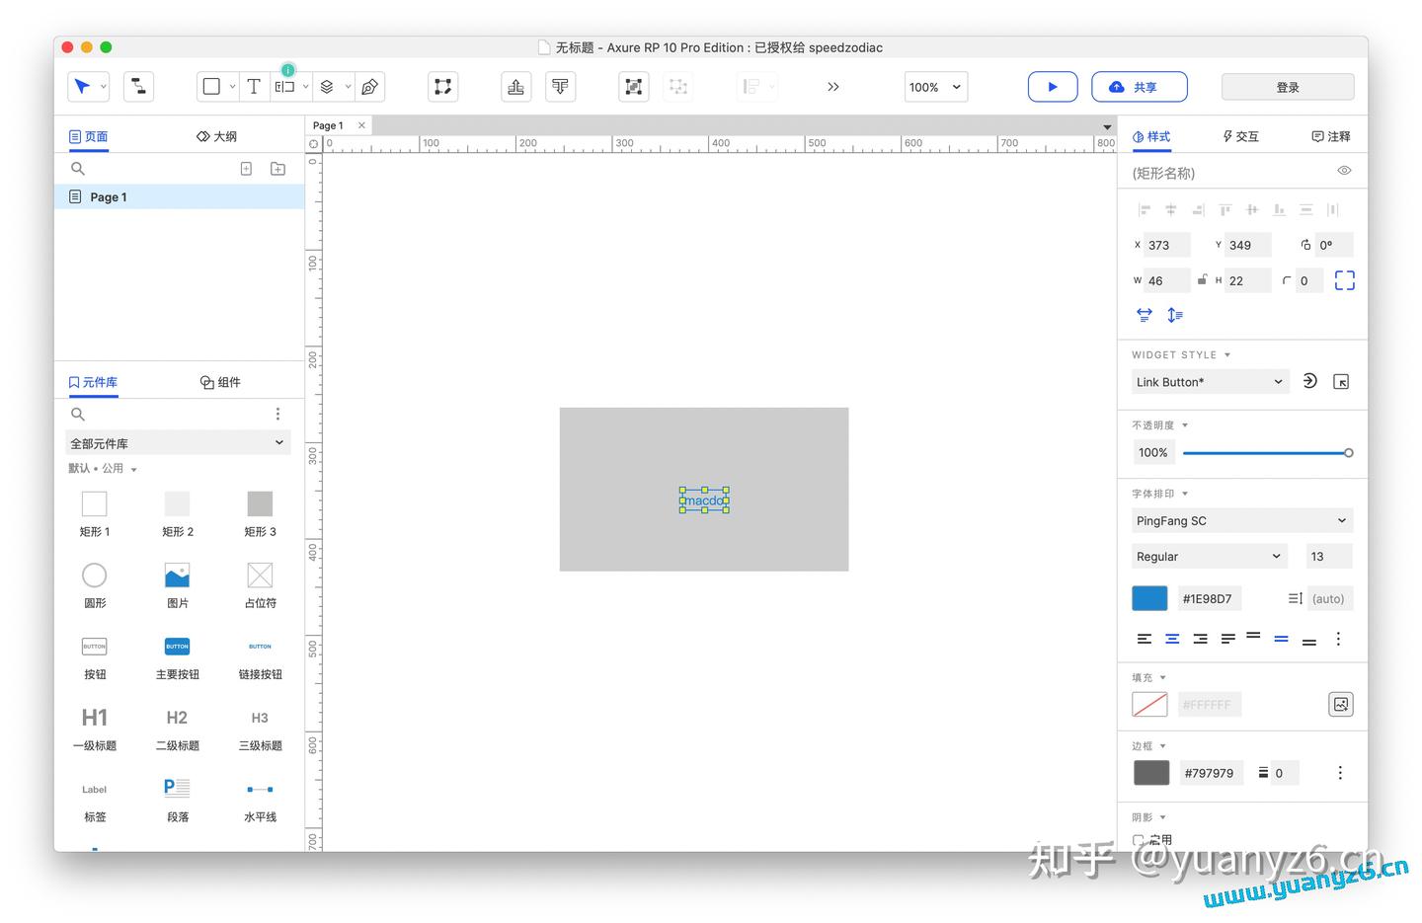Click the blue font color swatch

pyautogui.click(x=1149, y=598)
